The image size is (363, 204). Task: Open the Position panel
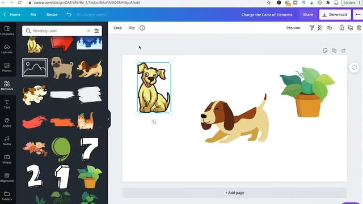pyautogui.click(x=293, y=28)
